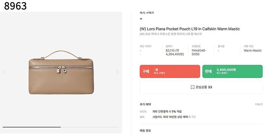This screenshot has height=135, width=271.
Task: Click the Korean product name subtitle
Action: (170, 34)
